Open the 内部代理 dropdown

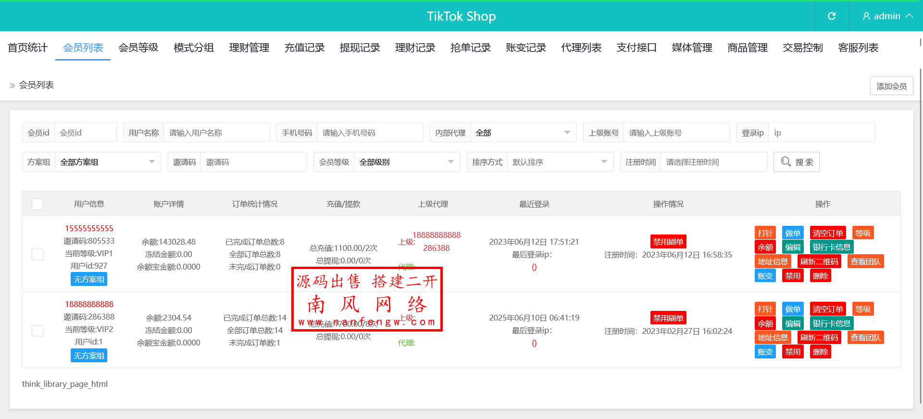(x=523, y=133)
